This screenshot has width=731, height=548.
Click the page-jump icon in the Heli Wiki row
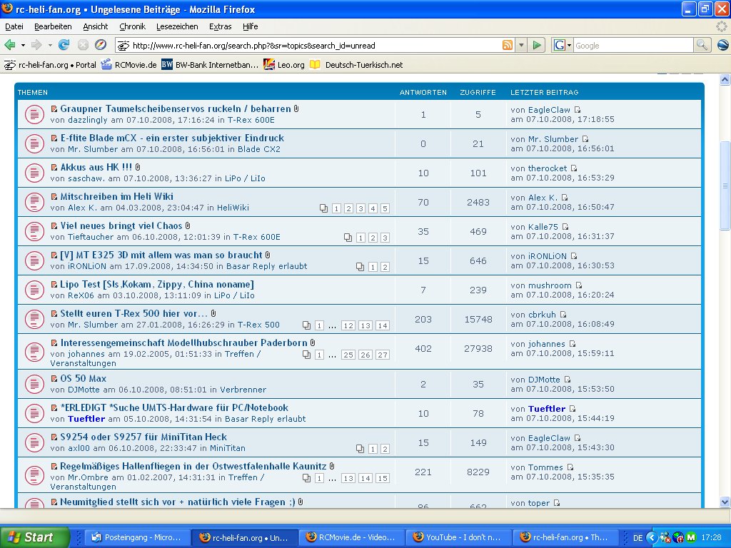click(323, 208)
